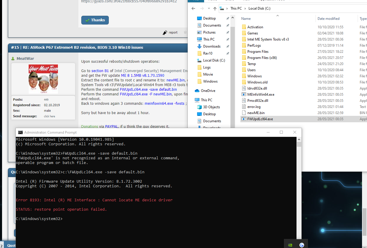Select 3D Objects under This PC
367x248 pixels.
211,107
